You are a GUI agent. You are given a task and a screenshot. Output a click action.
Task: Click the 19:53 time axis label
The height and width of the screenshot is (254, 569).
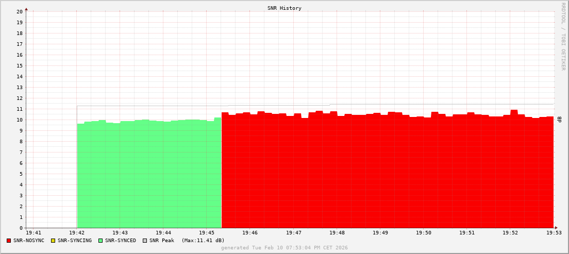click(x=553, y=233)
